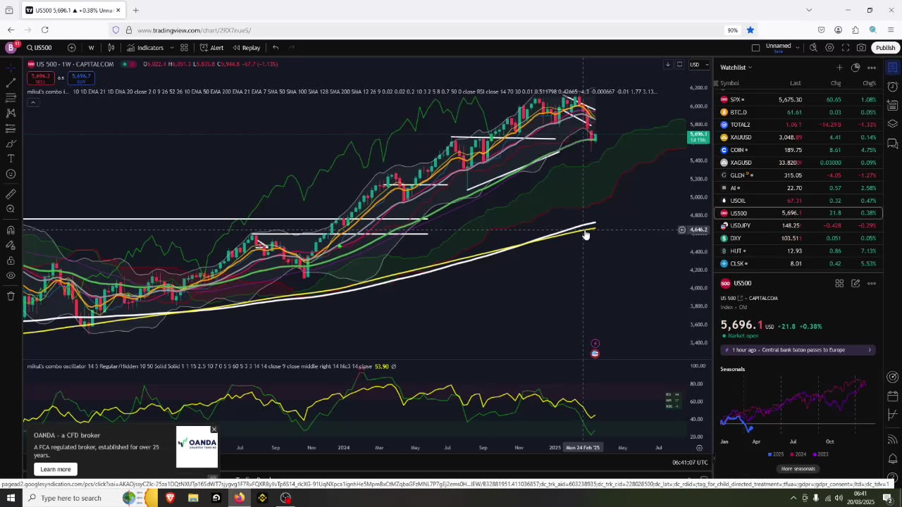Sort watchlist by Symbol column header

729,83
